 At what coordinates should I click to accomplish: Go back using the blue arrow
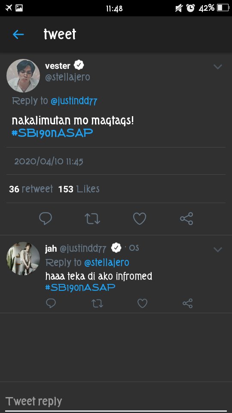point(18,34)
